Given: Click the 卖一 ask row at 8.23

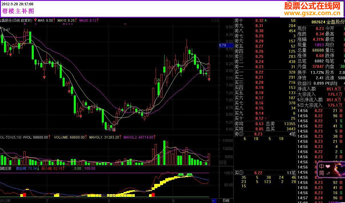Looking at the screenshot, I should tap(265, 67).
